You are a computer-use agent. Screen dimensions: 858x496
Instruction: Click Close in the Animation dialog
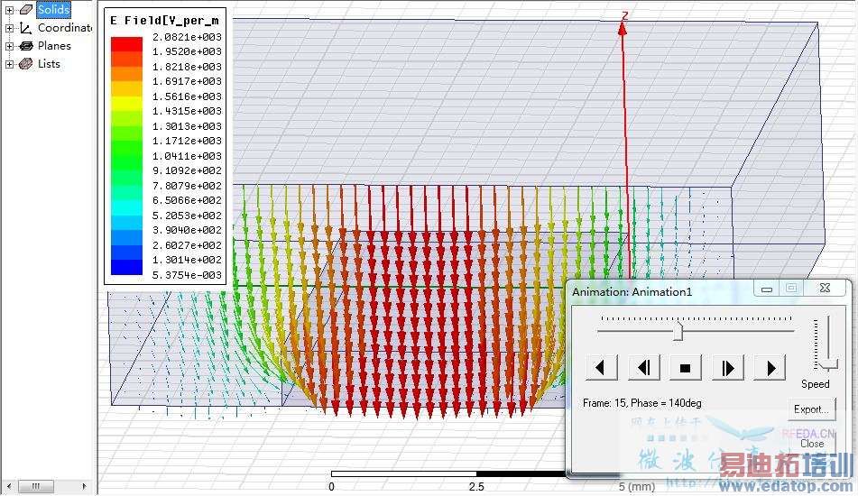pos(811,443)
